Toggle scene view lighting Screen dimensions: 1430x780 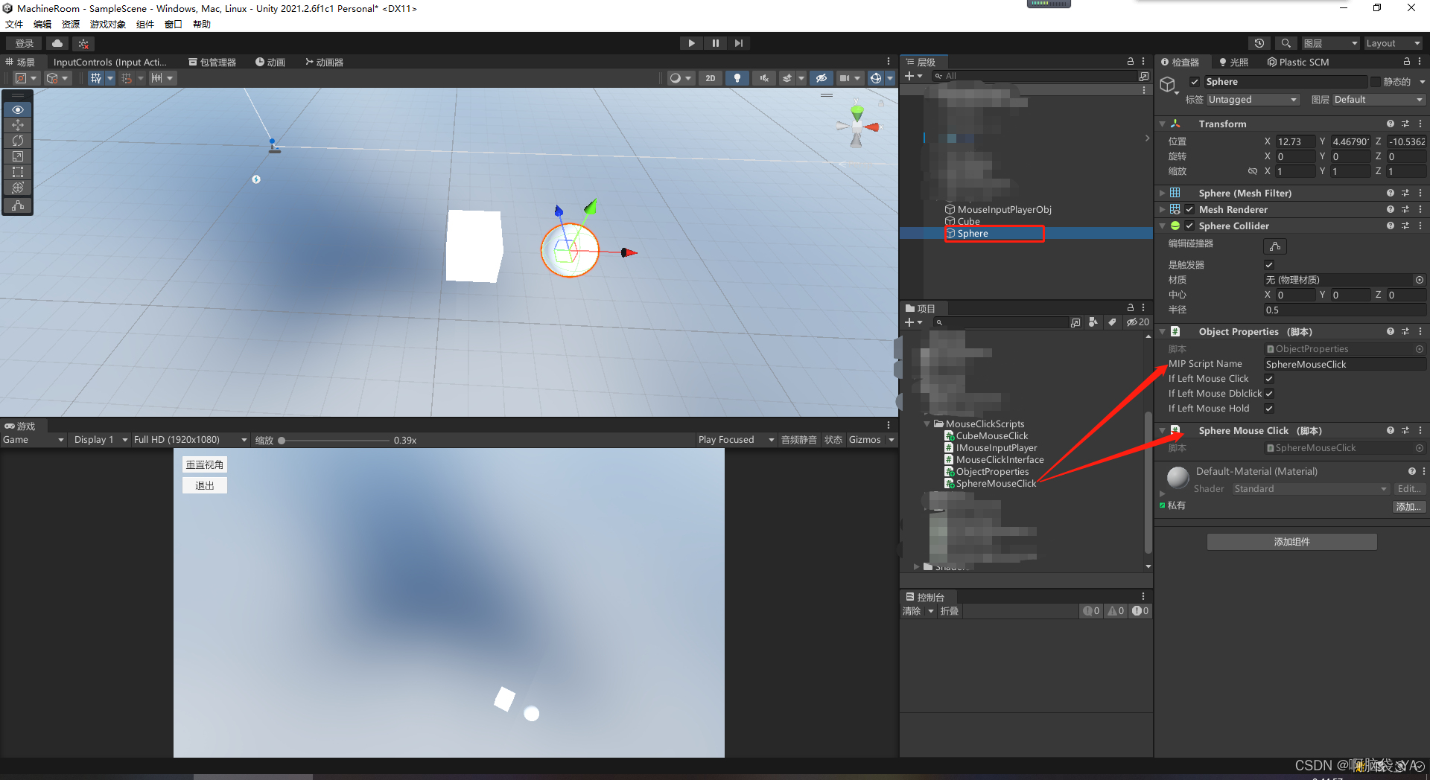tap(737, 78)
